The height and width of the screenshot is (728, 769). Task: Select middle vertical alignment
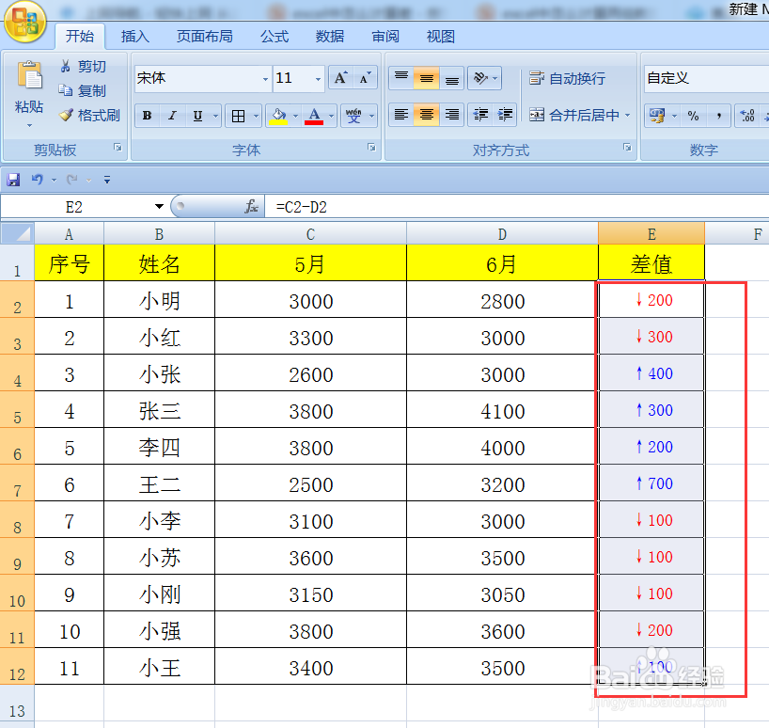pyautogui.click(x=426, y=77)
